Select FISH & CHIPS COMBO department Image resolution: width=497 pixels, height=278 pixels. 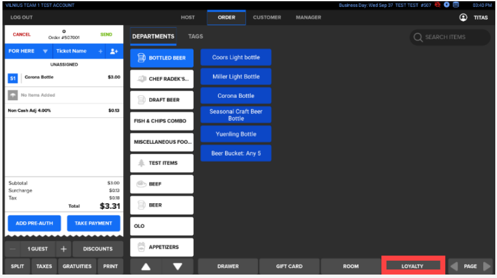coord(162,121)
